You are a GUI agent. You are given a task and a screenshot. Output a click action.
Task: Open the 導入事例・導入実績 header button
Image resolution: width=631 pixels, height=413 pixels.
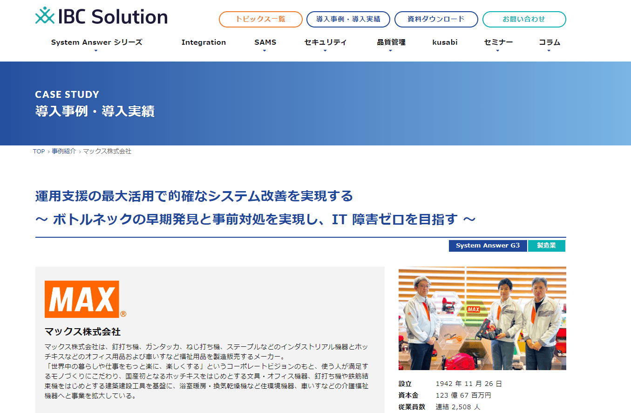coord(348,19)
